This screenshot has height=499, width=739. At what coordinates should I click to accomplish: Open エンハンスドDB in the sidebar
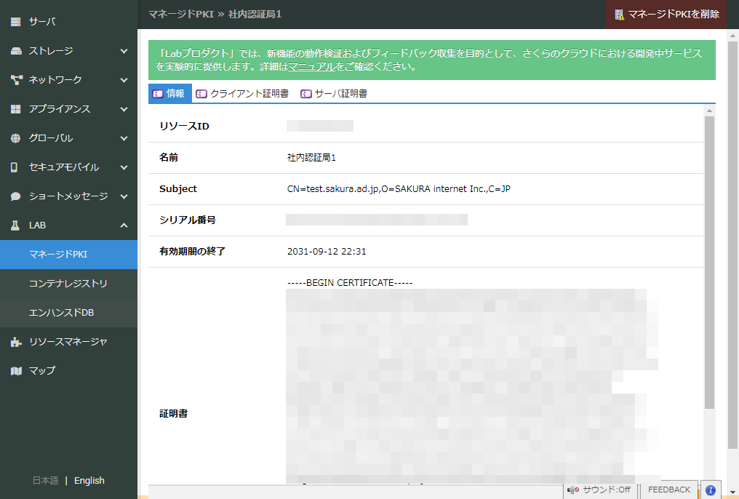[x=68, y=313]
